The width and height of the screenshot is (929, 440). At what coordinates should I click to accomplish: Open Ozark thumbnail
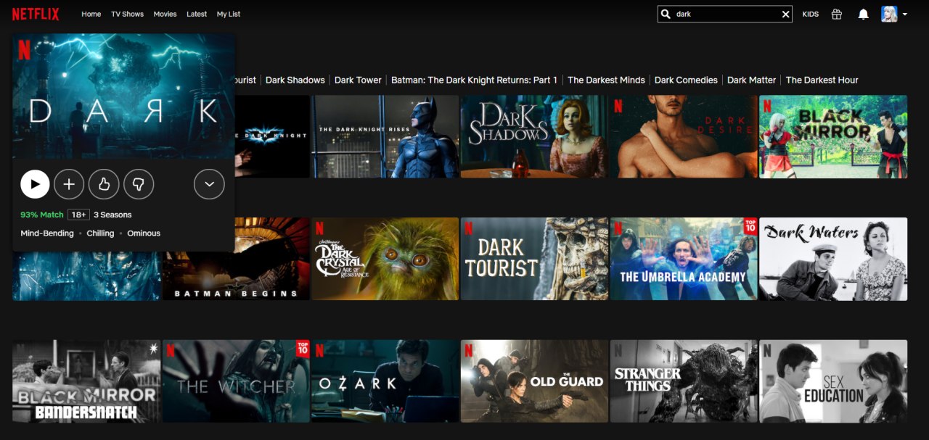[x=385, y=381]
